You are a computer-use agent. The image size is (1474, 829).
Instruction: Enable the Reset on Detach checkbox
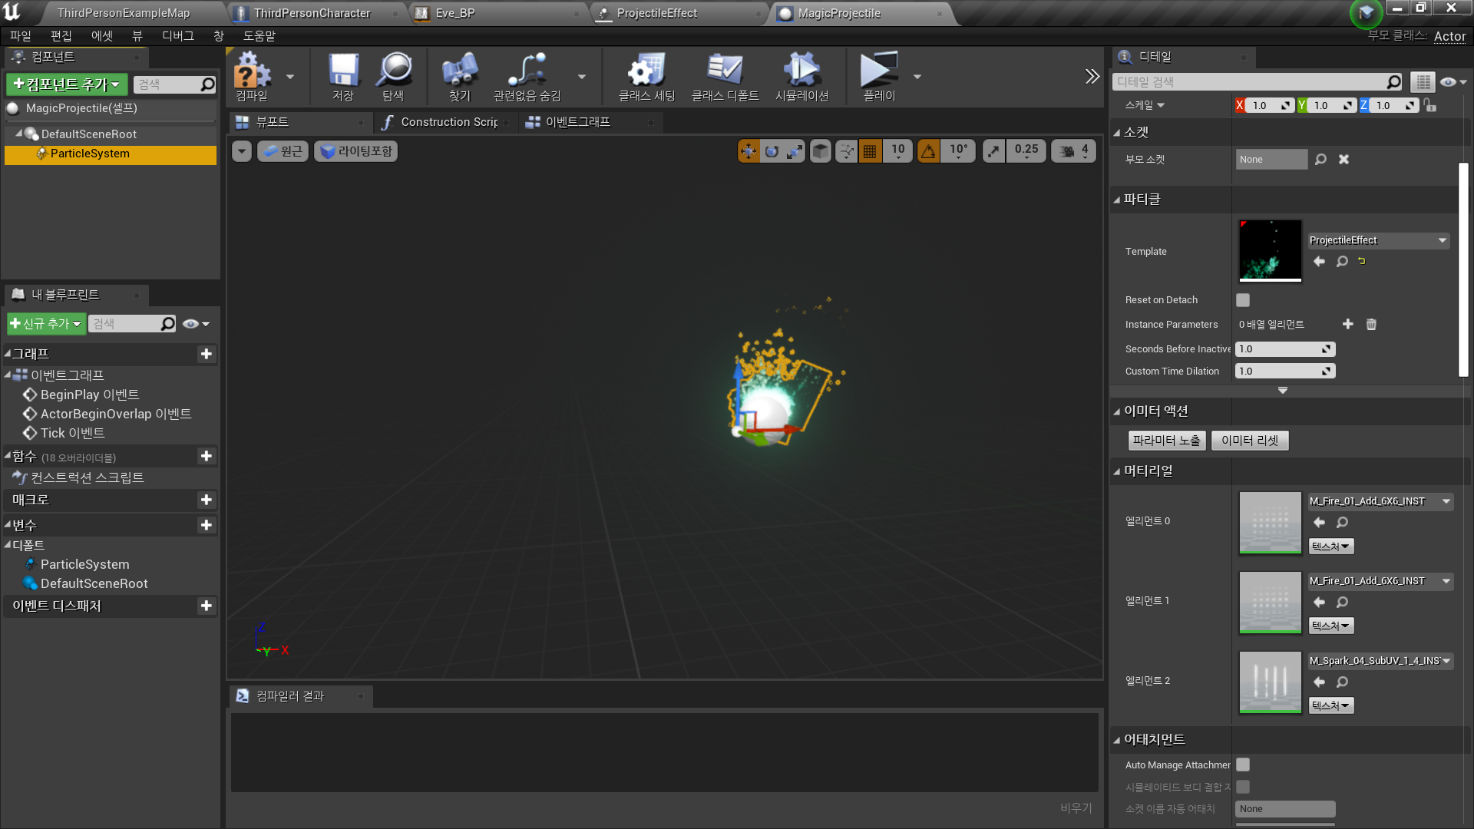[1242, 300]
